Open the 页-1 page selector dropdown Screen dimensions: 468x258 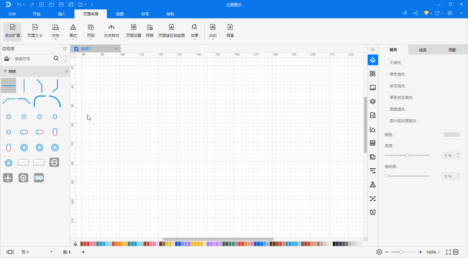tap(37, 252)
